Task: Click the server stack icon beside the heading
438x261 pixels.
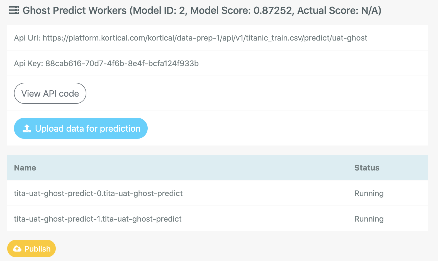Action: pyautogui.click(x=14, y=10)
